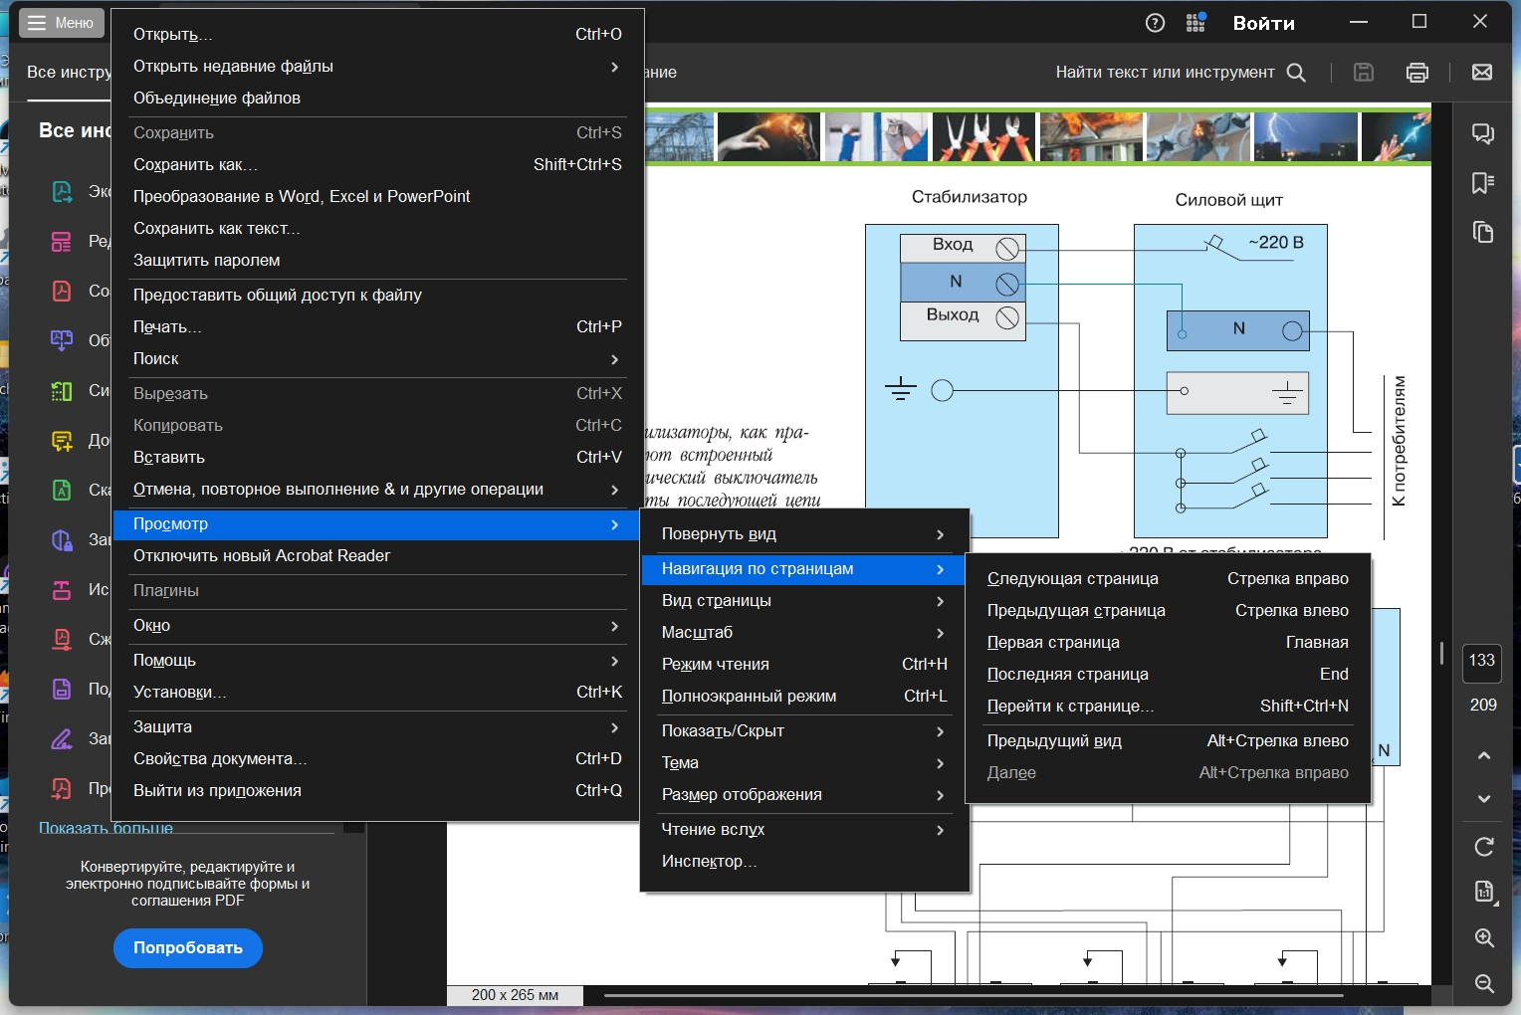Open the help question mark icon

coord(1155,23)
